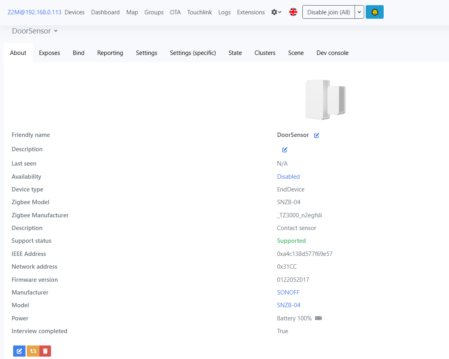This screenshot has height=359, width=449.
Task: Select firmware version 0122052017
Action: tap(293, 280)
